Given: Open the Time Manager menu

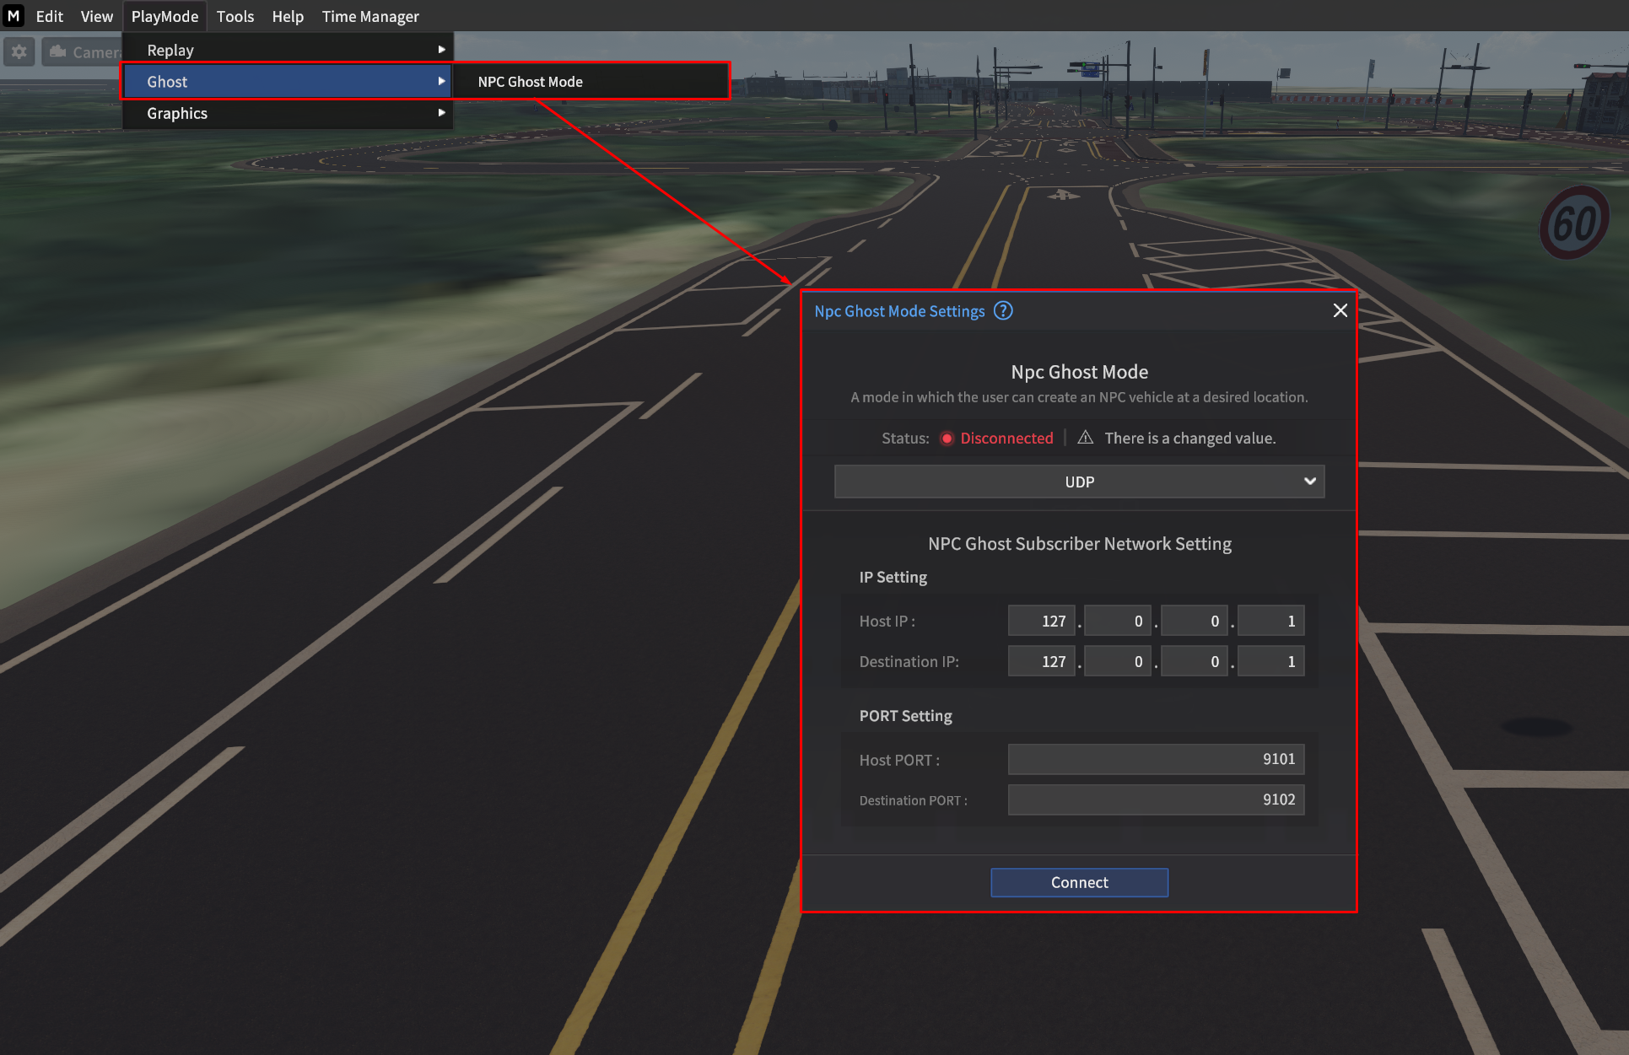Looking at the screenshot, I should point(369,16).
